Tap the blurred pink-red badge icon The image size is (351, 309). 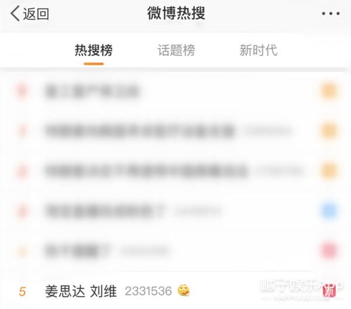coord(329,250)
